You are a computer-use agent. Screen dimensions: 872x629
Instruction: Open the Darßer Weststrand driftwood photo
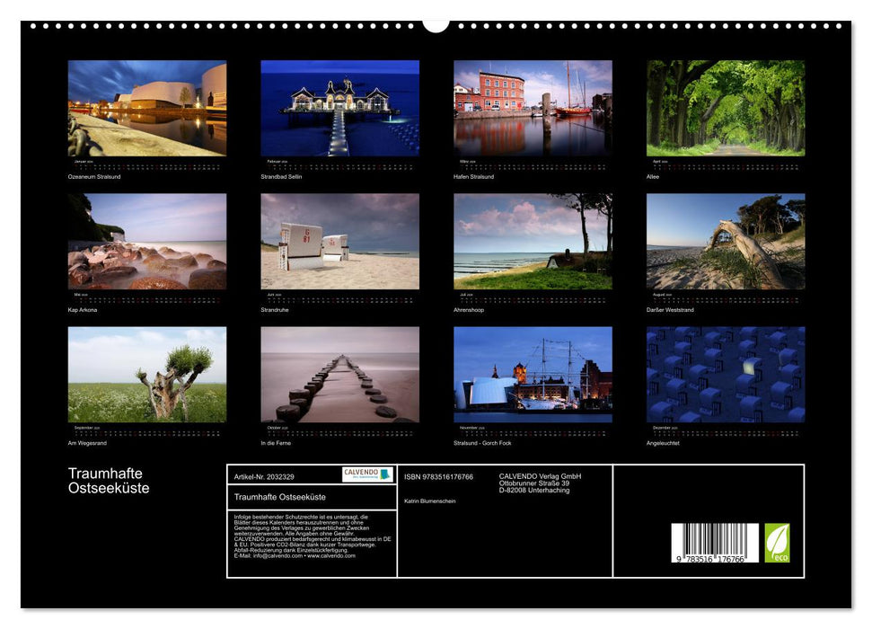[725, 240]
